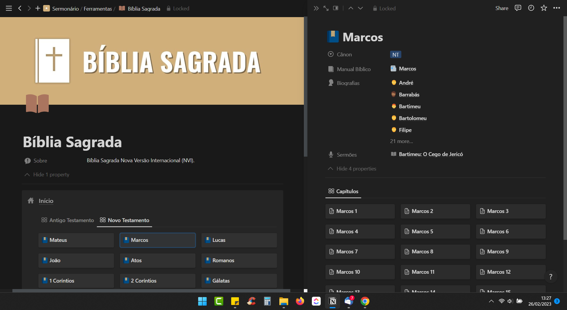Open the Barrabás biography

click(x=409, y=95)
